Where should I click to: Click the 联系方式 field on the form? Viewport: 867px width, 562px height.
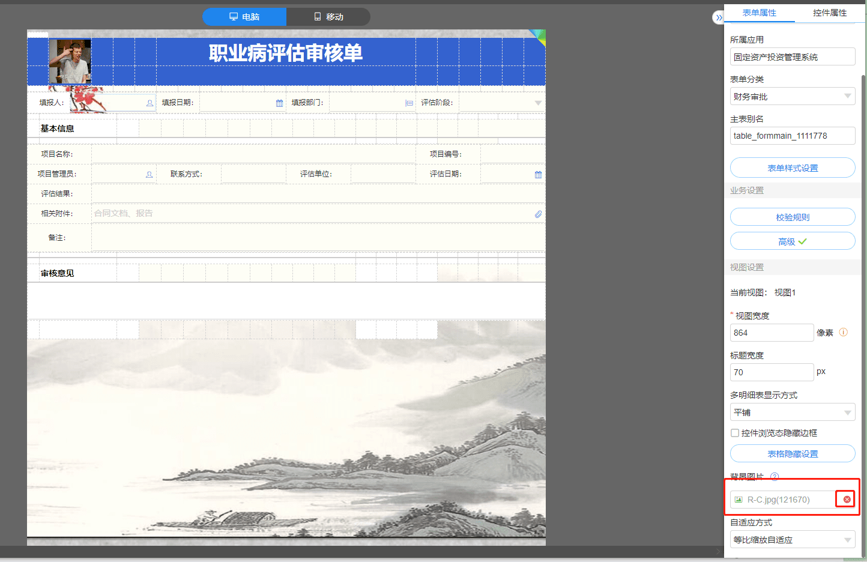pyautogui.click(x=253, y=174)
